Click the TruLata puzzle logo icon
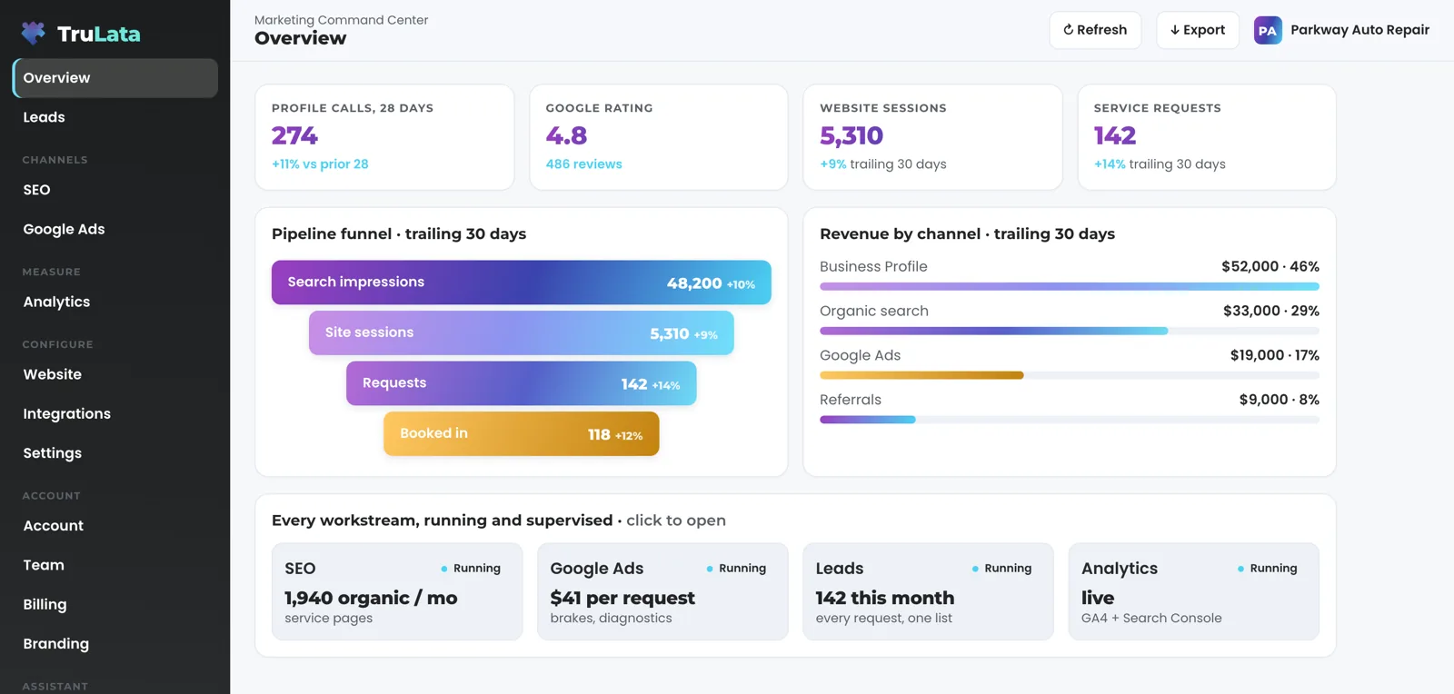The image size is (1454, 694). [34, 34]
